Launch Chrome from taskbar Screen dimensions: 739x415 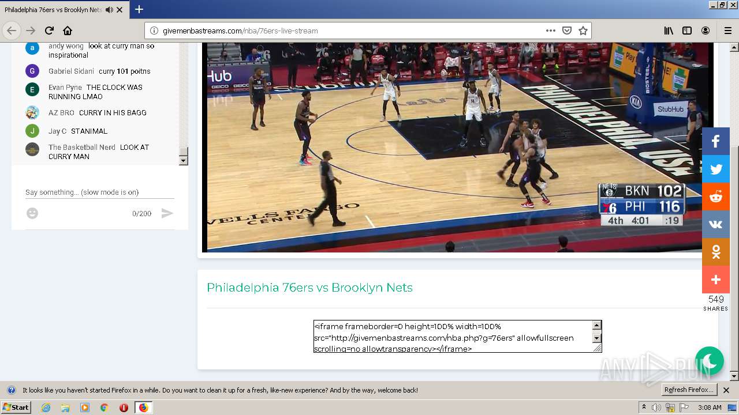104,408
